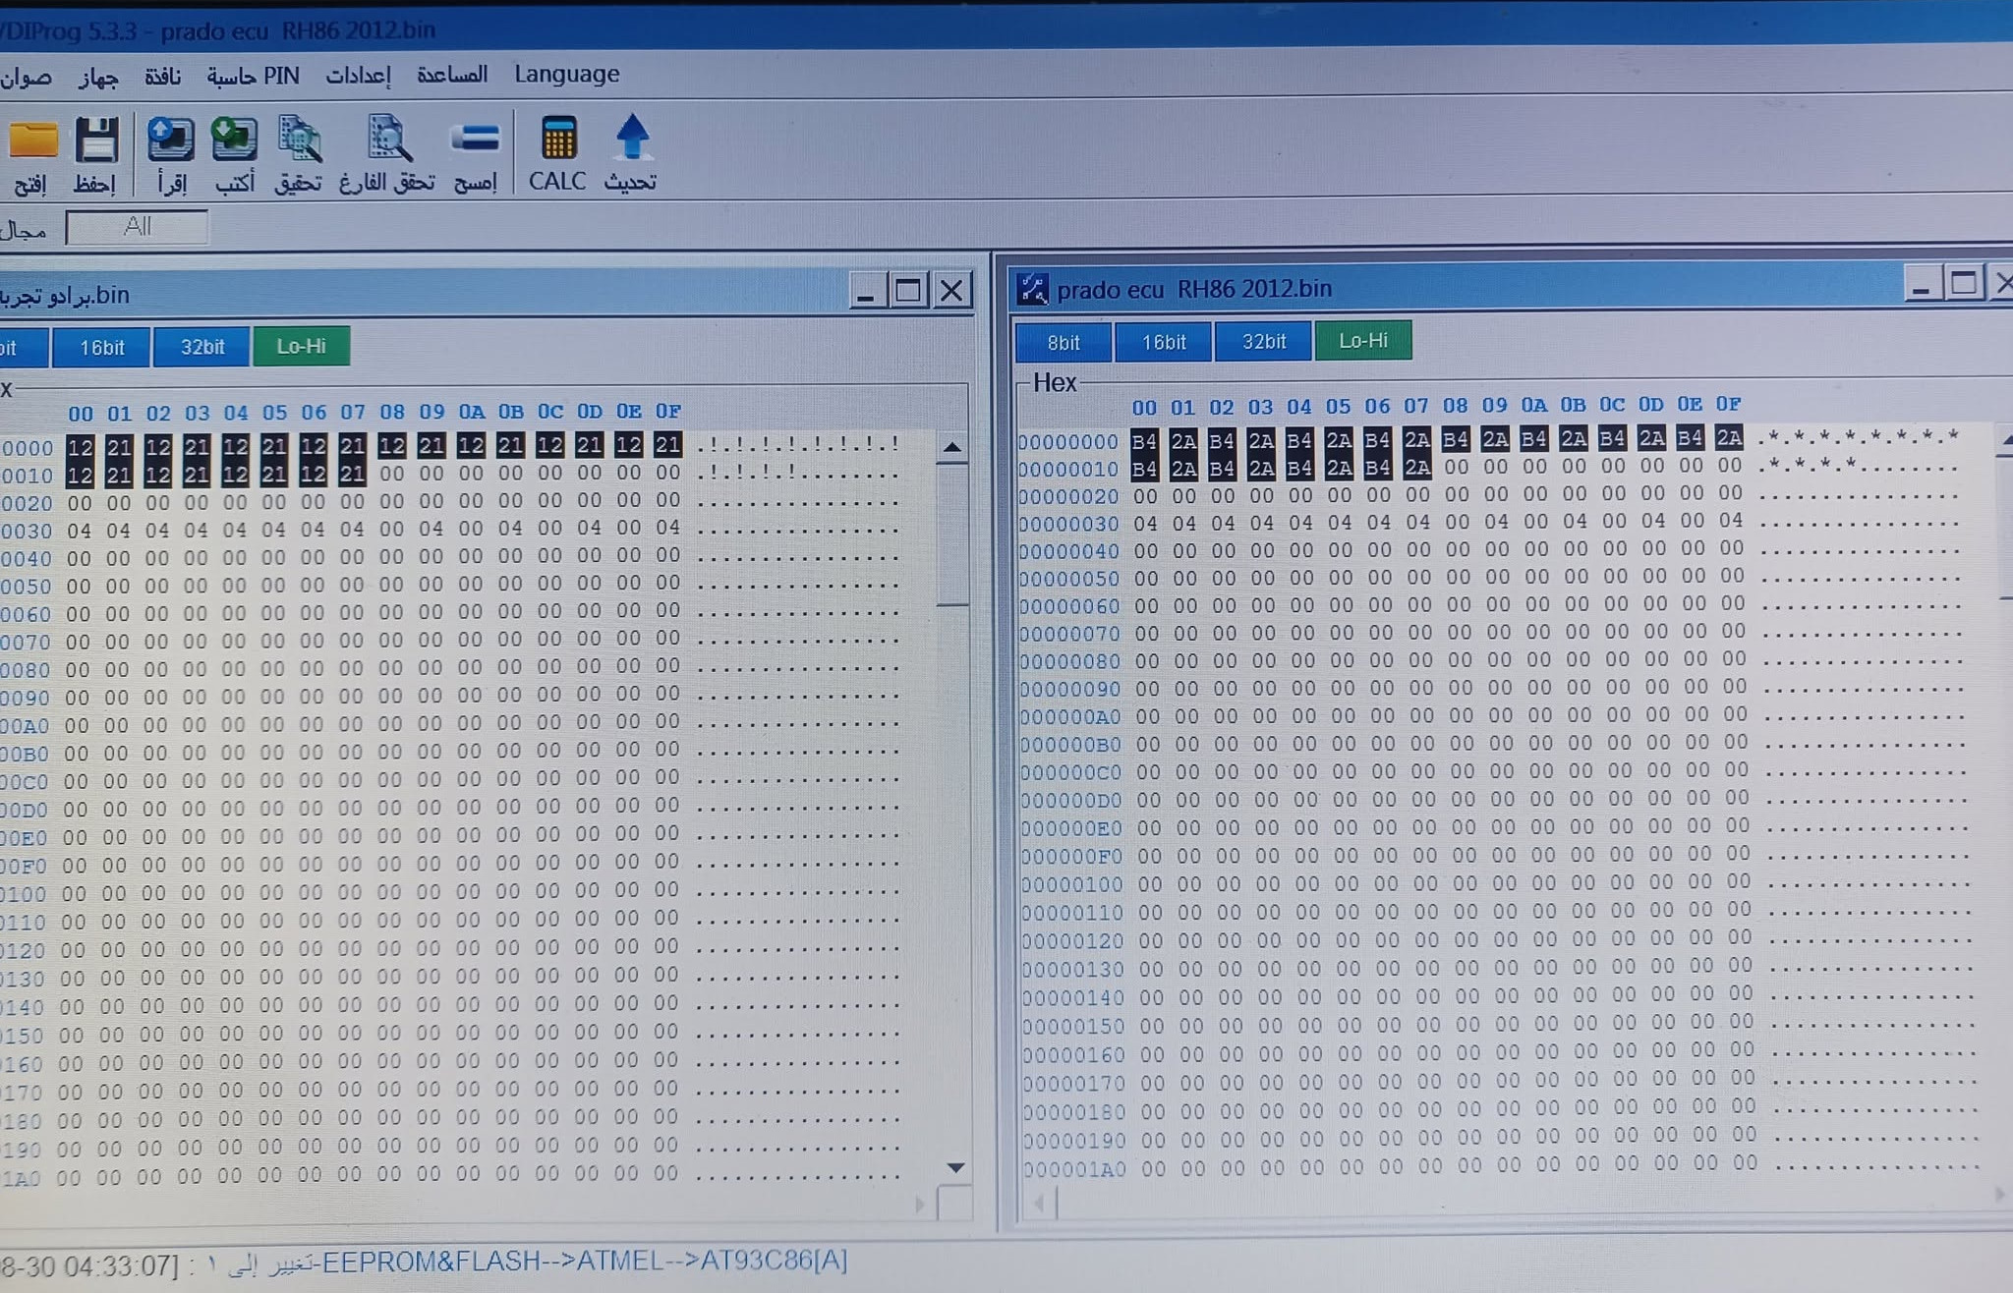Switch to 8bit view in prado ecu window
Image resolution: width=2013 pixels, height=1293 pixels.
pyautogui.click(x=1063, y=343)
